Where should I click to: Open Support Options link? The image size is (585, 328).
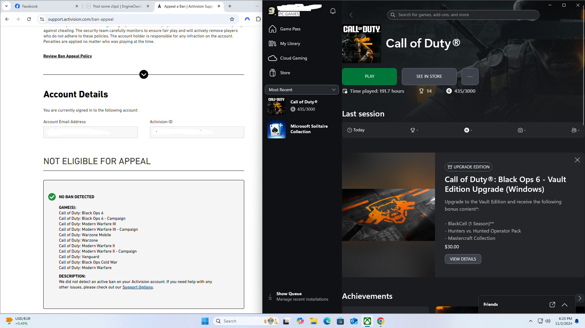click(x=137, y=287)
